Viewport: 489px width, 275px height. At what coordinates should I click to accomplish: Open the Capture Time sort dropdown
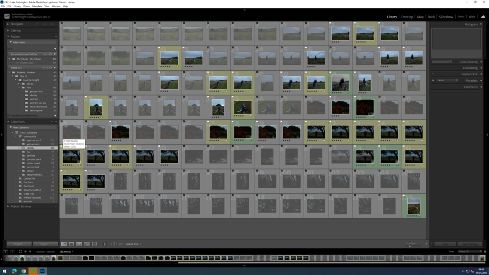(x=133, y=244)
